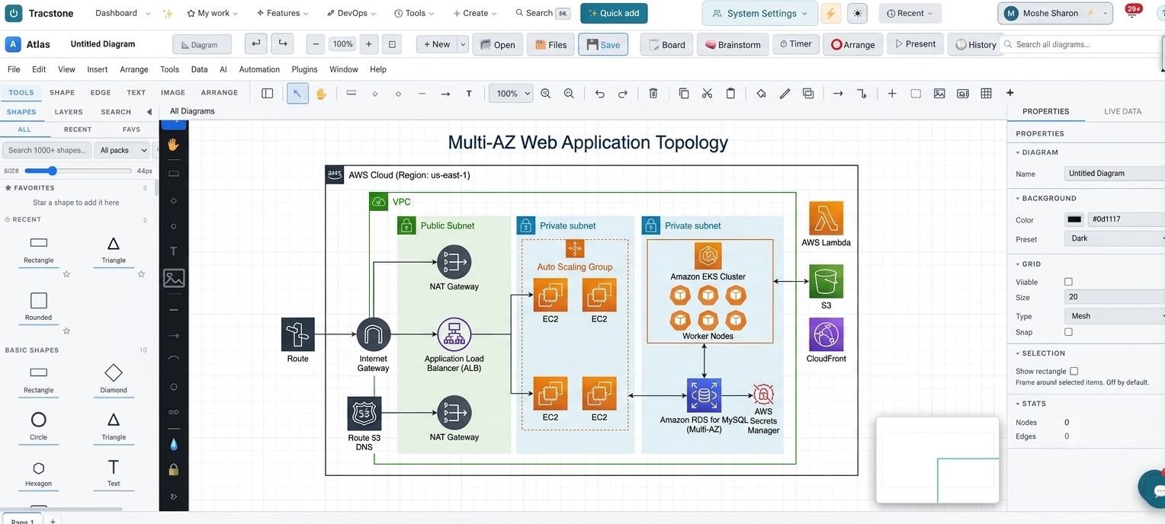Screen dimensions: 1165x524
Task: Open notifications with 29+ badge
Action: pos(1133,12)
